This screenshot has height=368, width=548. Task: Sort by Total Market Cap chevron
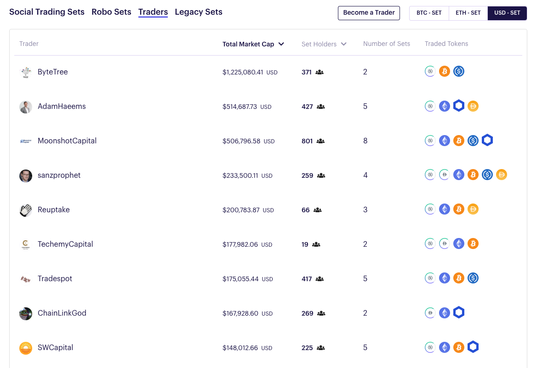(x=281, y=44)
